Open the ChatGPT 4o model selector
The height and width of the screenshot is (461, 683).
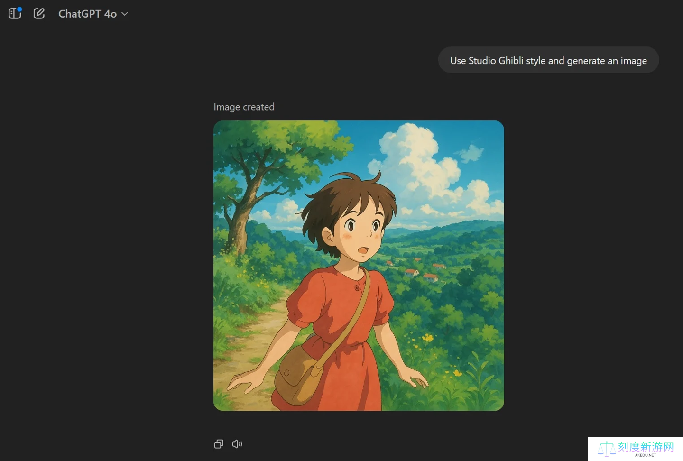(88, 14)
